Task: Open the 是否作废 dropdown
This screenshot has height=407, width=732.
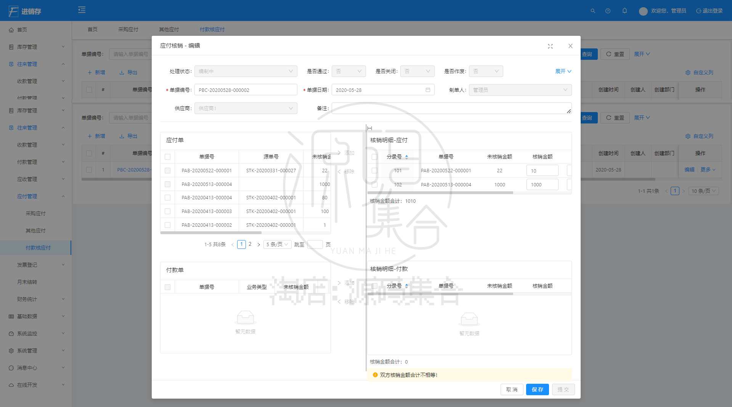Action: tap(486, 71)
